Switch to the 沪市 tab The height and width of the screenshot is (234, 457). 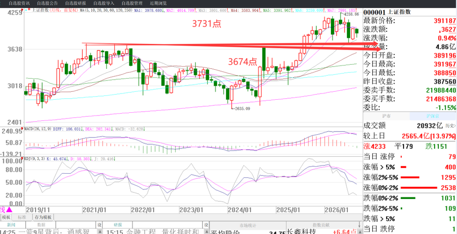[386, 116]
